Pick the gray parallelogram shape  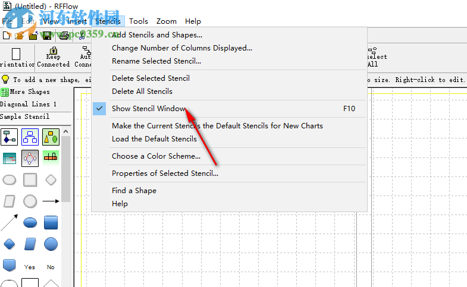(x=10, y=201)
